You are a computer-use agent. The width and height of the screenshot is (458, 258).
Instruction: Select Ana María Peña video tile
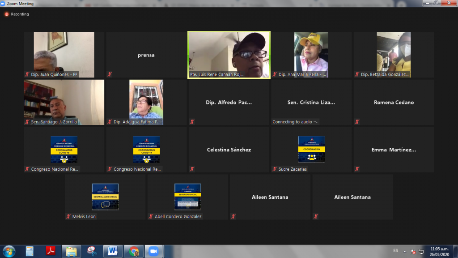click(x=311, y=55)
